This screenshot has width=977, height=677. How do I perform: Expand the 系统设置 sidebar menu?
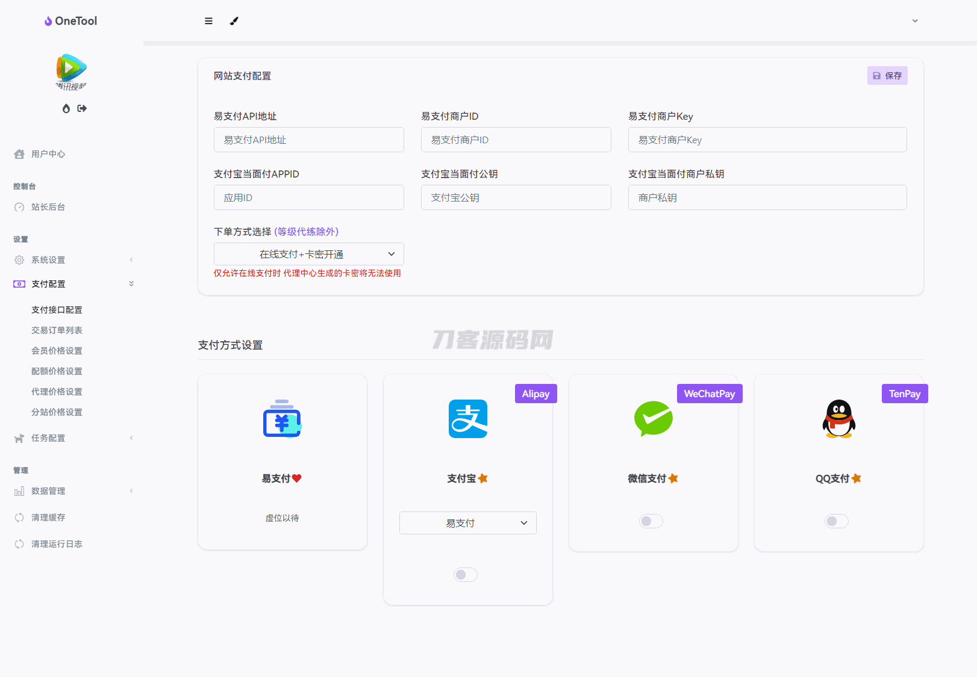point(48,260)
